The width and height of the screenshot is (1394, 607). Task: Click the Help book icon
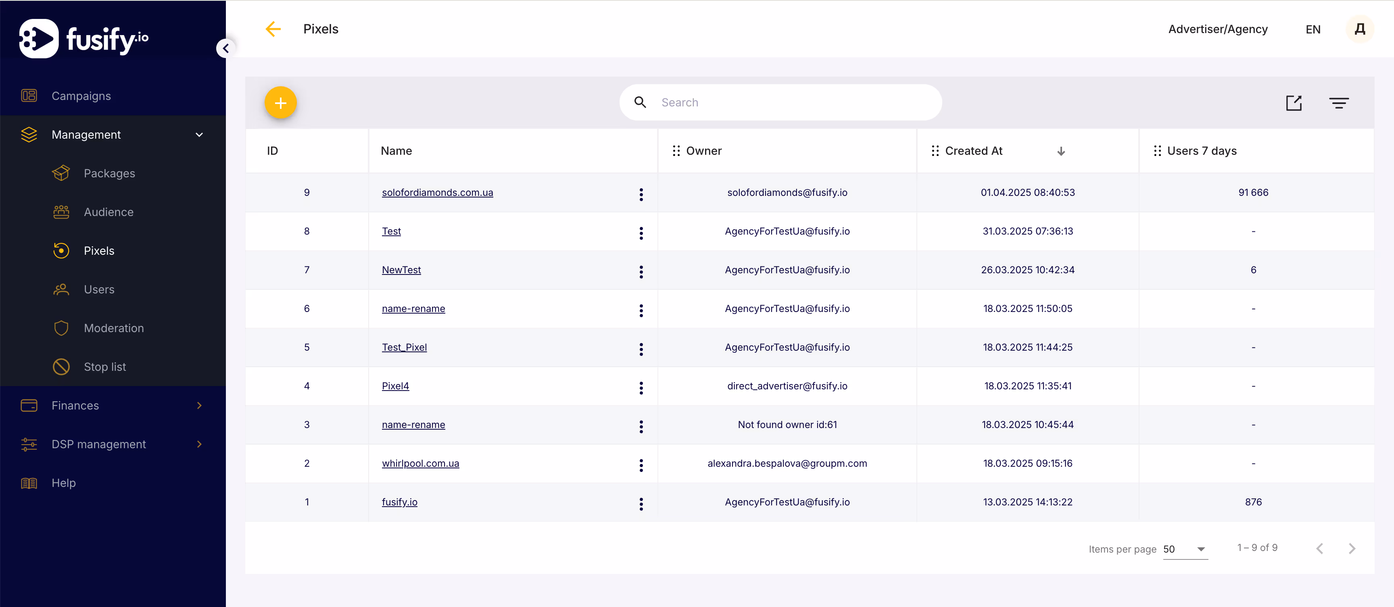29,483
